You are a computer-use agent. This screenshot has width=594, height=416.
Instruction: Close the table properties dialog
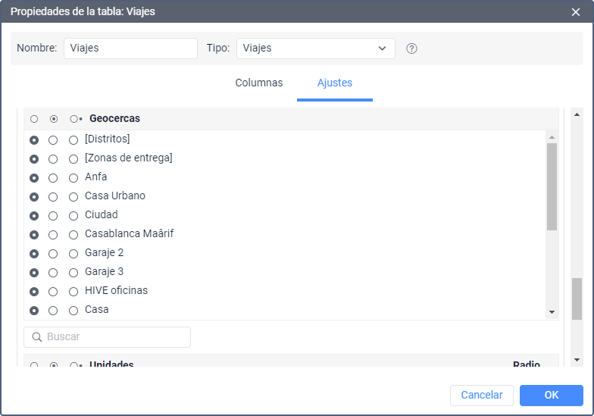[576, 12]
